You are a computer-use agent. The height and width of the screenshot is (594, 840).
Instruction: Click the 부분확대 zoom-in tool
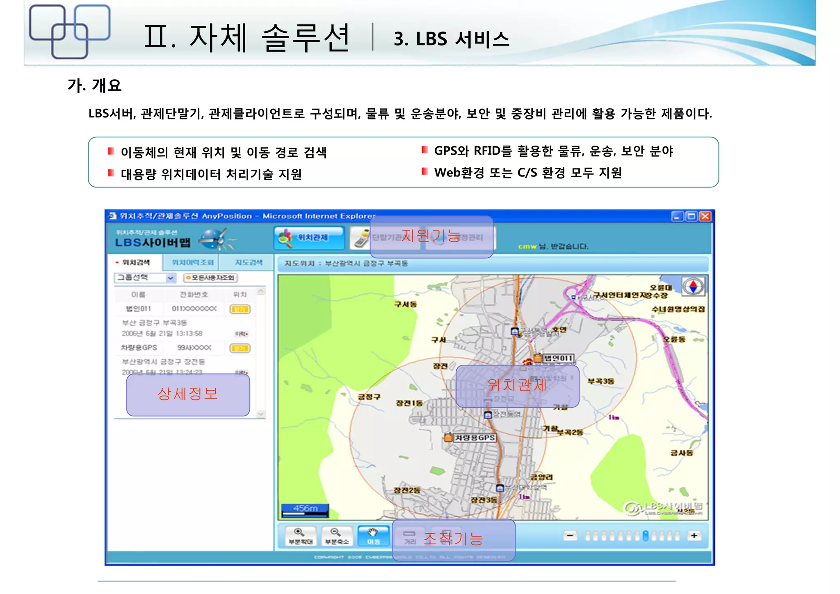coord(301,536)
